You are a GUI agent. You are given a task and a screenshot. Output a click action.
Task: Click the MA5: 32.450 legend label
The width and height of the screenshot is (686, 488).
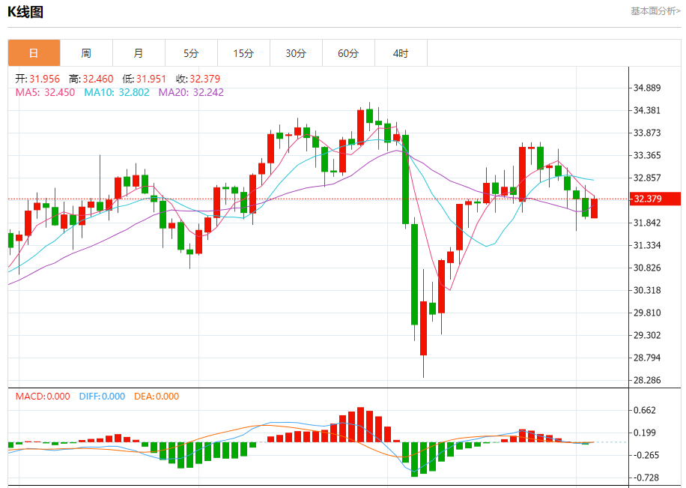pyautogui.click(x=45, y=92)
